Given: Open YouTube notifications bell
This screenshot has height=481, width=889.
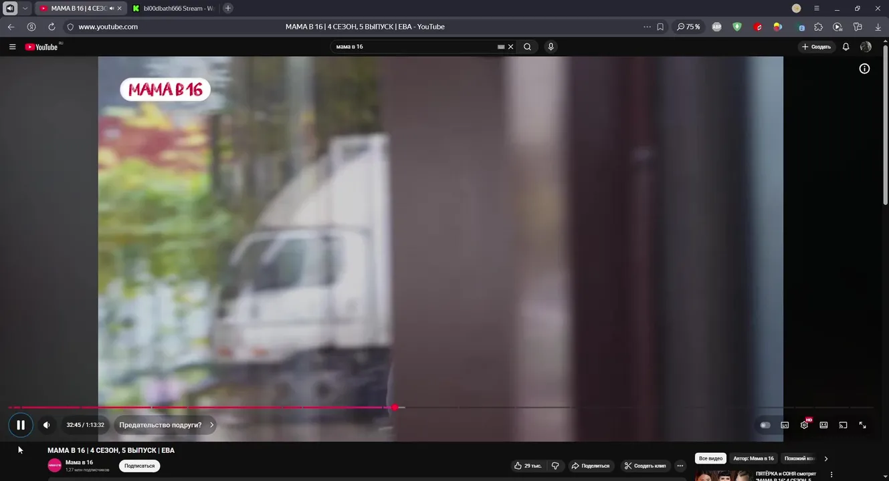Looking at the screenshot, I should (x=846, y=47).
